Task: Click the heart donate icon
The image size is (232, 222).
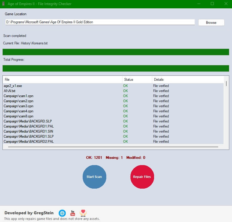Action: pyautogui.click(x=83, y=213)
